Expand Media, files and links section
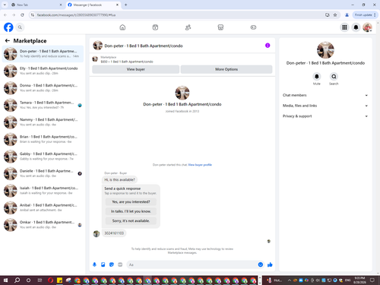 click(x=325, y=106)
